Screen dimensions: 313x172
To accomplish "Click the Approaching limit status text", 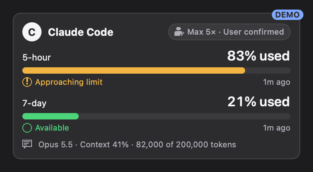I will coord(69,82).
